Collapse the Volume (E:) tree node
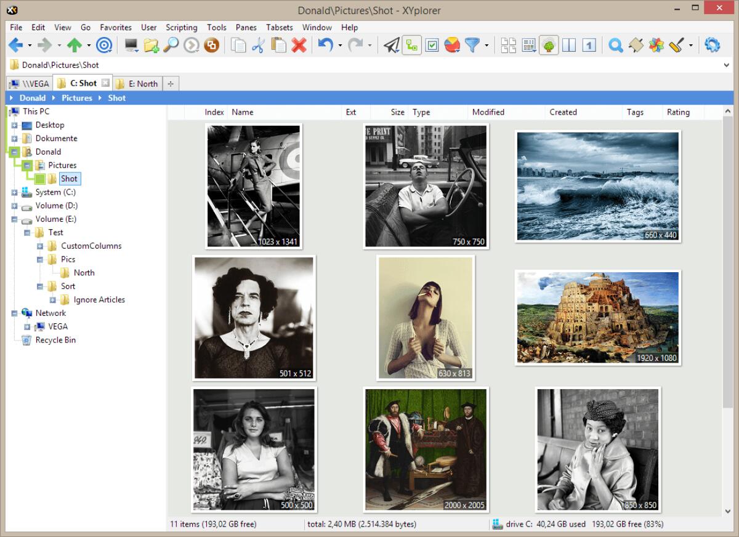The width and height of the screenshot is (739, 537). 14,219
